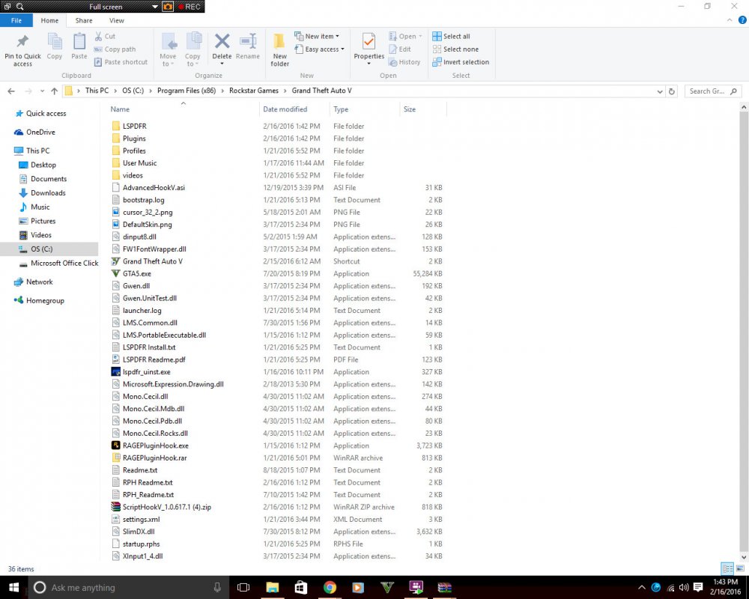
Task: Click Rockstar Games in address path
Action: pos(254,91)
